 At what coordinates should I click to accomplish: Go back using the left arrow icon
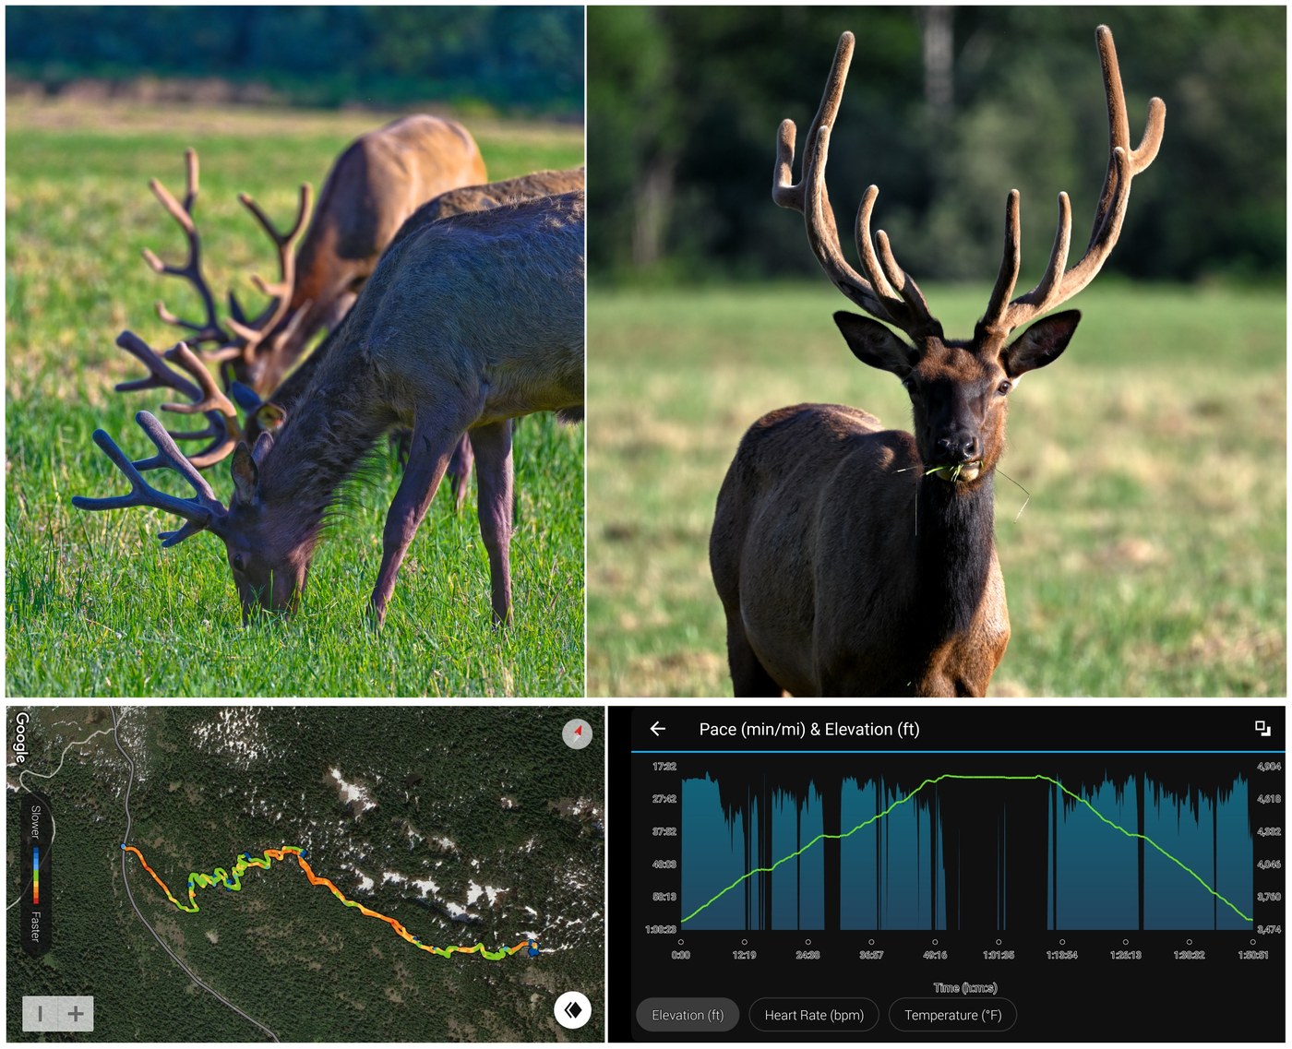click(658, 729)
